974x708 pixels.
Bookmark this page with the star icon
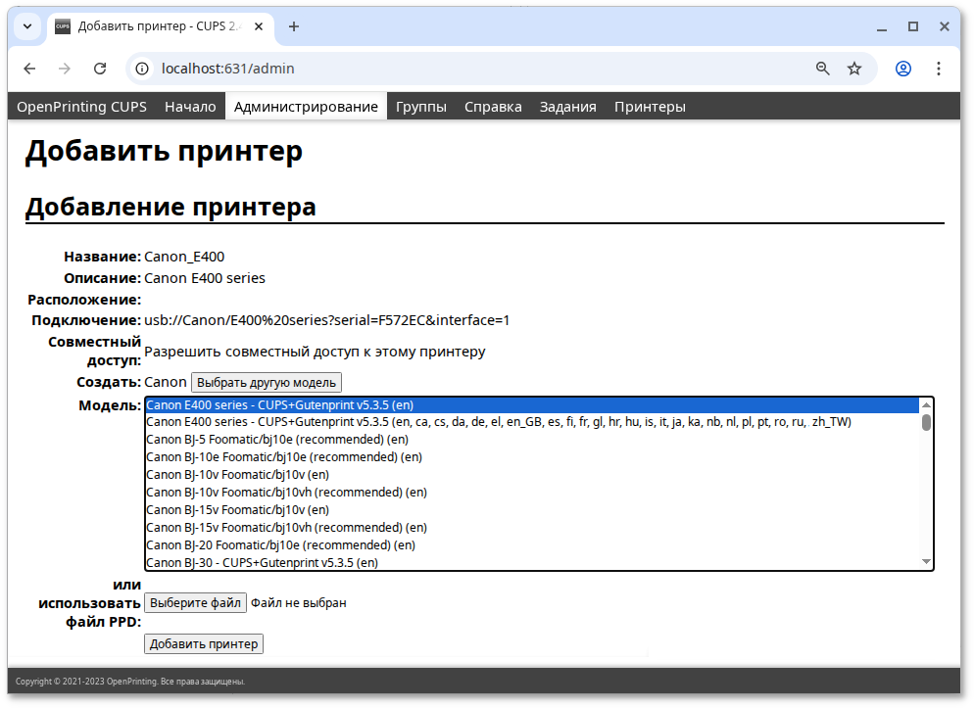point(854,69)
